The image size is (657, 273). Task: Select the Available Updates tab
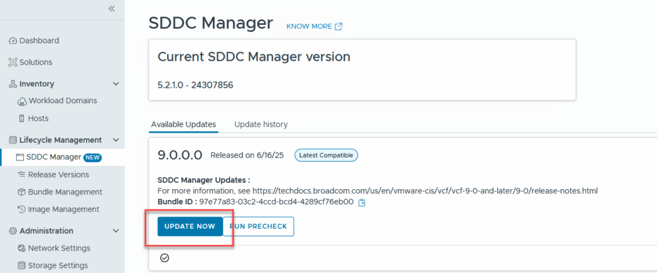(x=183, y=124)
